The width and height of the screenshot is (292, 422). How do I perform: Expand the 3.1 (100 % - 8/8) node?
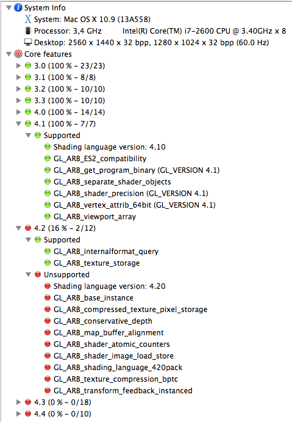[18, 77]
